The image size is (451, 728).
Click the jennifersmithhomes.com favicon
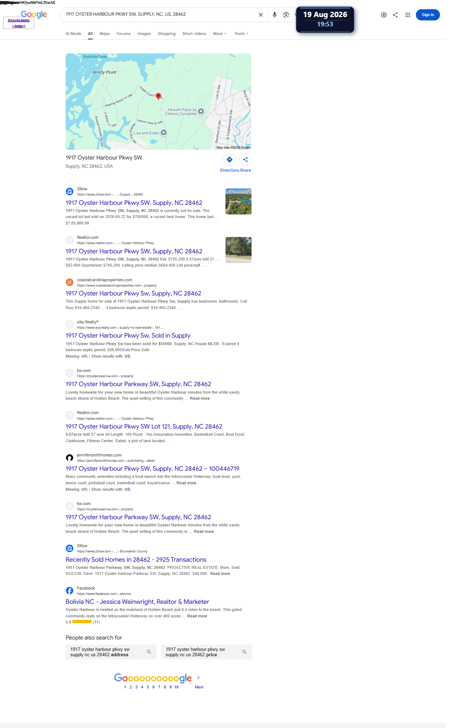pyautogui.click(x=70, y=457)
